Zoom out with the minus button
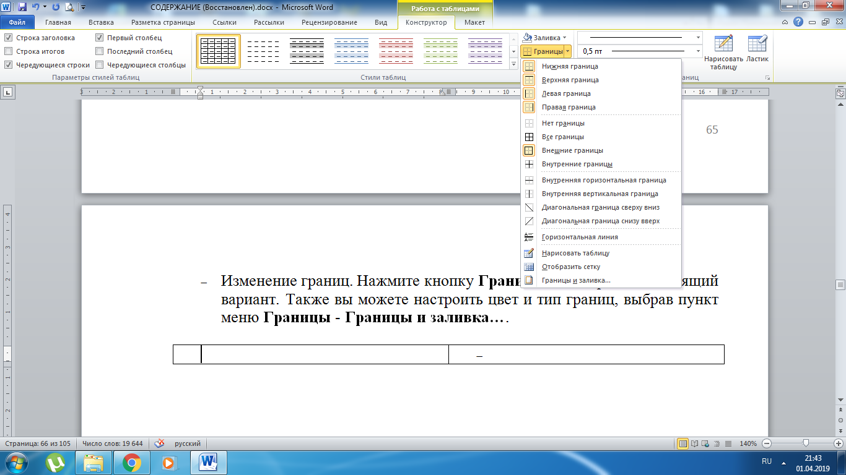Image resolution: width=846 pixels, height=475 pixels. coord(767,443)
